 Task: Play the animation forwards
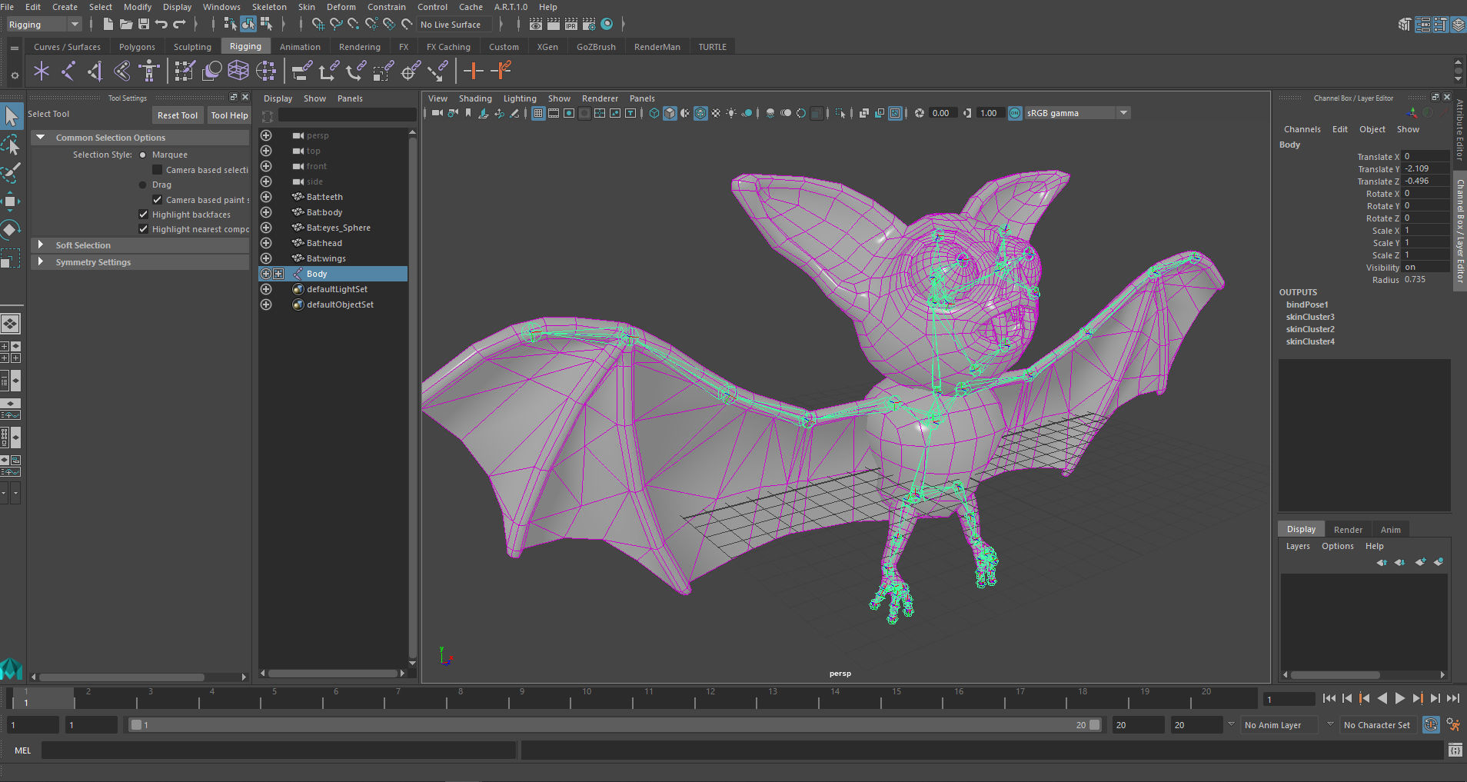(x=1399, y=698)
